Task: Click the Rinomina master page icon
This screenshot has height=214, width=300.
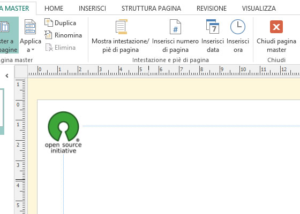Action: [x=49, y=35]
